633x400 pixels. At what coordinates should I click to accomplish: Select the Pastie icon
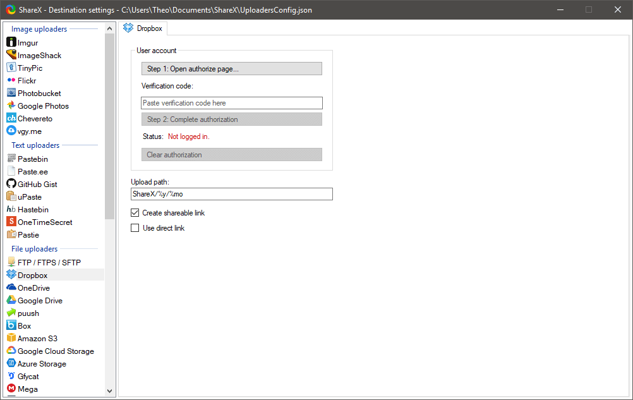pos(11,234)
